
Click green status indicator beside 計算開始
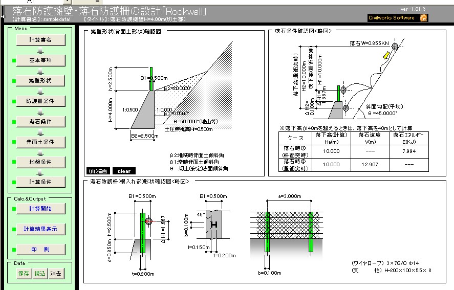(14, 209)
